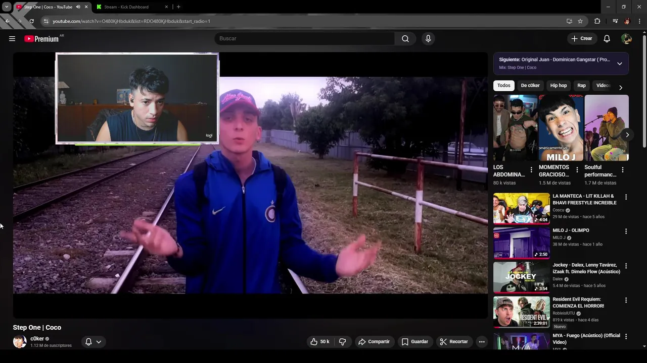Visit Coscu channel link
This screenshot has width=647, height=363.
click(559, 210)
